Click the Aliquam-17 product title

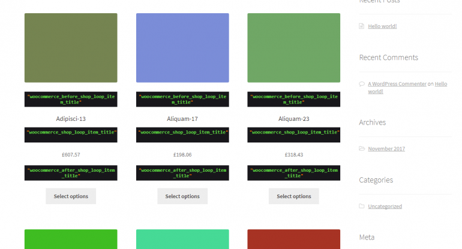click(x=182, y=119)
